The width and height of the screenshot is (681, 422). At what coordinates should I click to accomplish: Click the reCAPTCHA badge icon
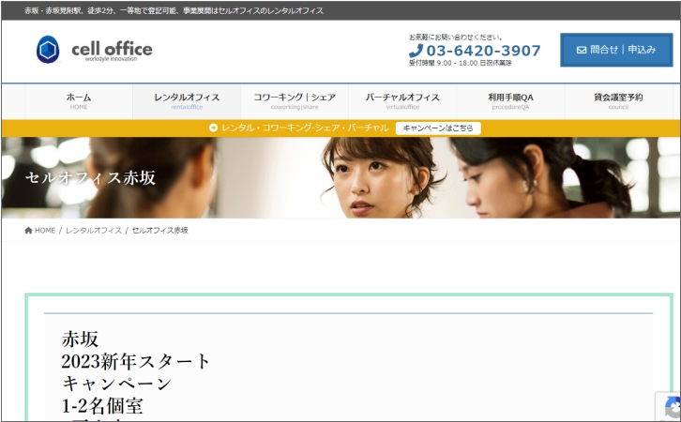[673, 407]
